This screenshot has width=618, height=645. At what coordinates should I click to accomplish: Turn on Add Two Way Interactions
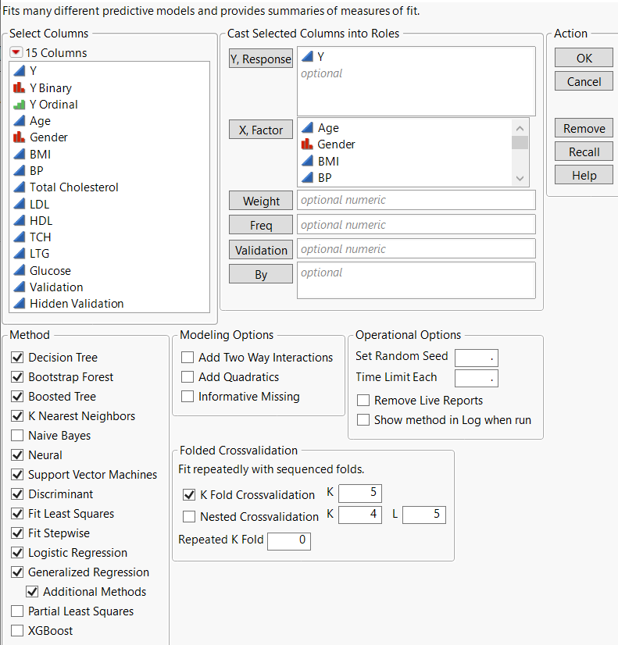click(x=188, y=358)
